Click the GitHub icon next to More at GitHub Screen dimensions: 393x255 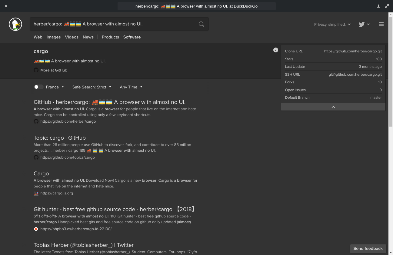click(x=36, y=70)
